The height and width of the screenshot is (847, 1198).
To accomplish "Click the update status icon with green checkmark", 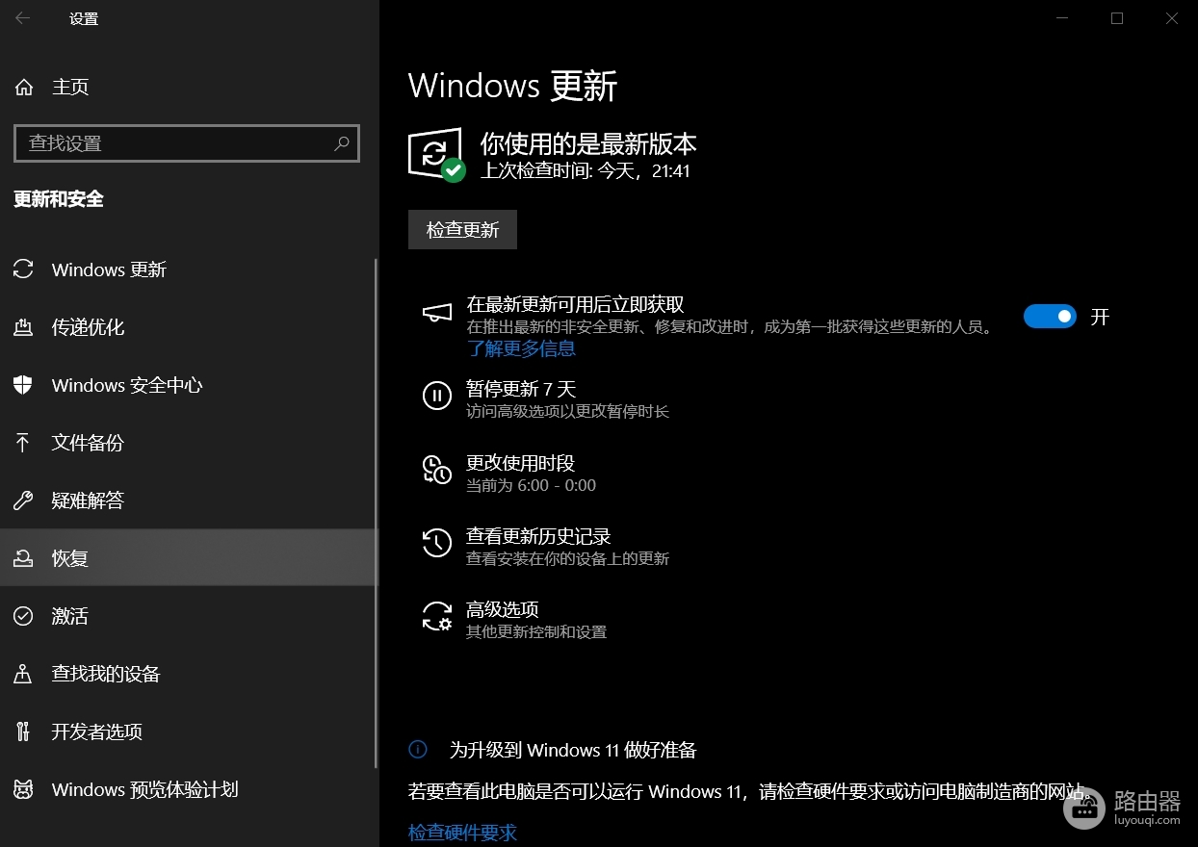I will point(437,154).
